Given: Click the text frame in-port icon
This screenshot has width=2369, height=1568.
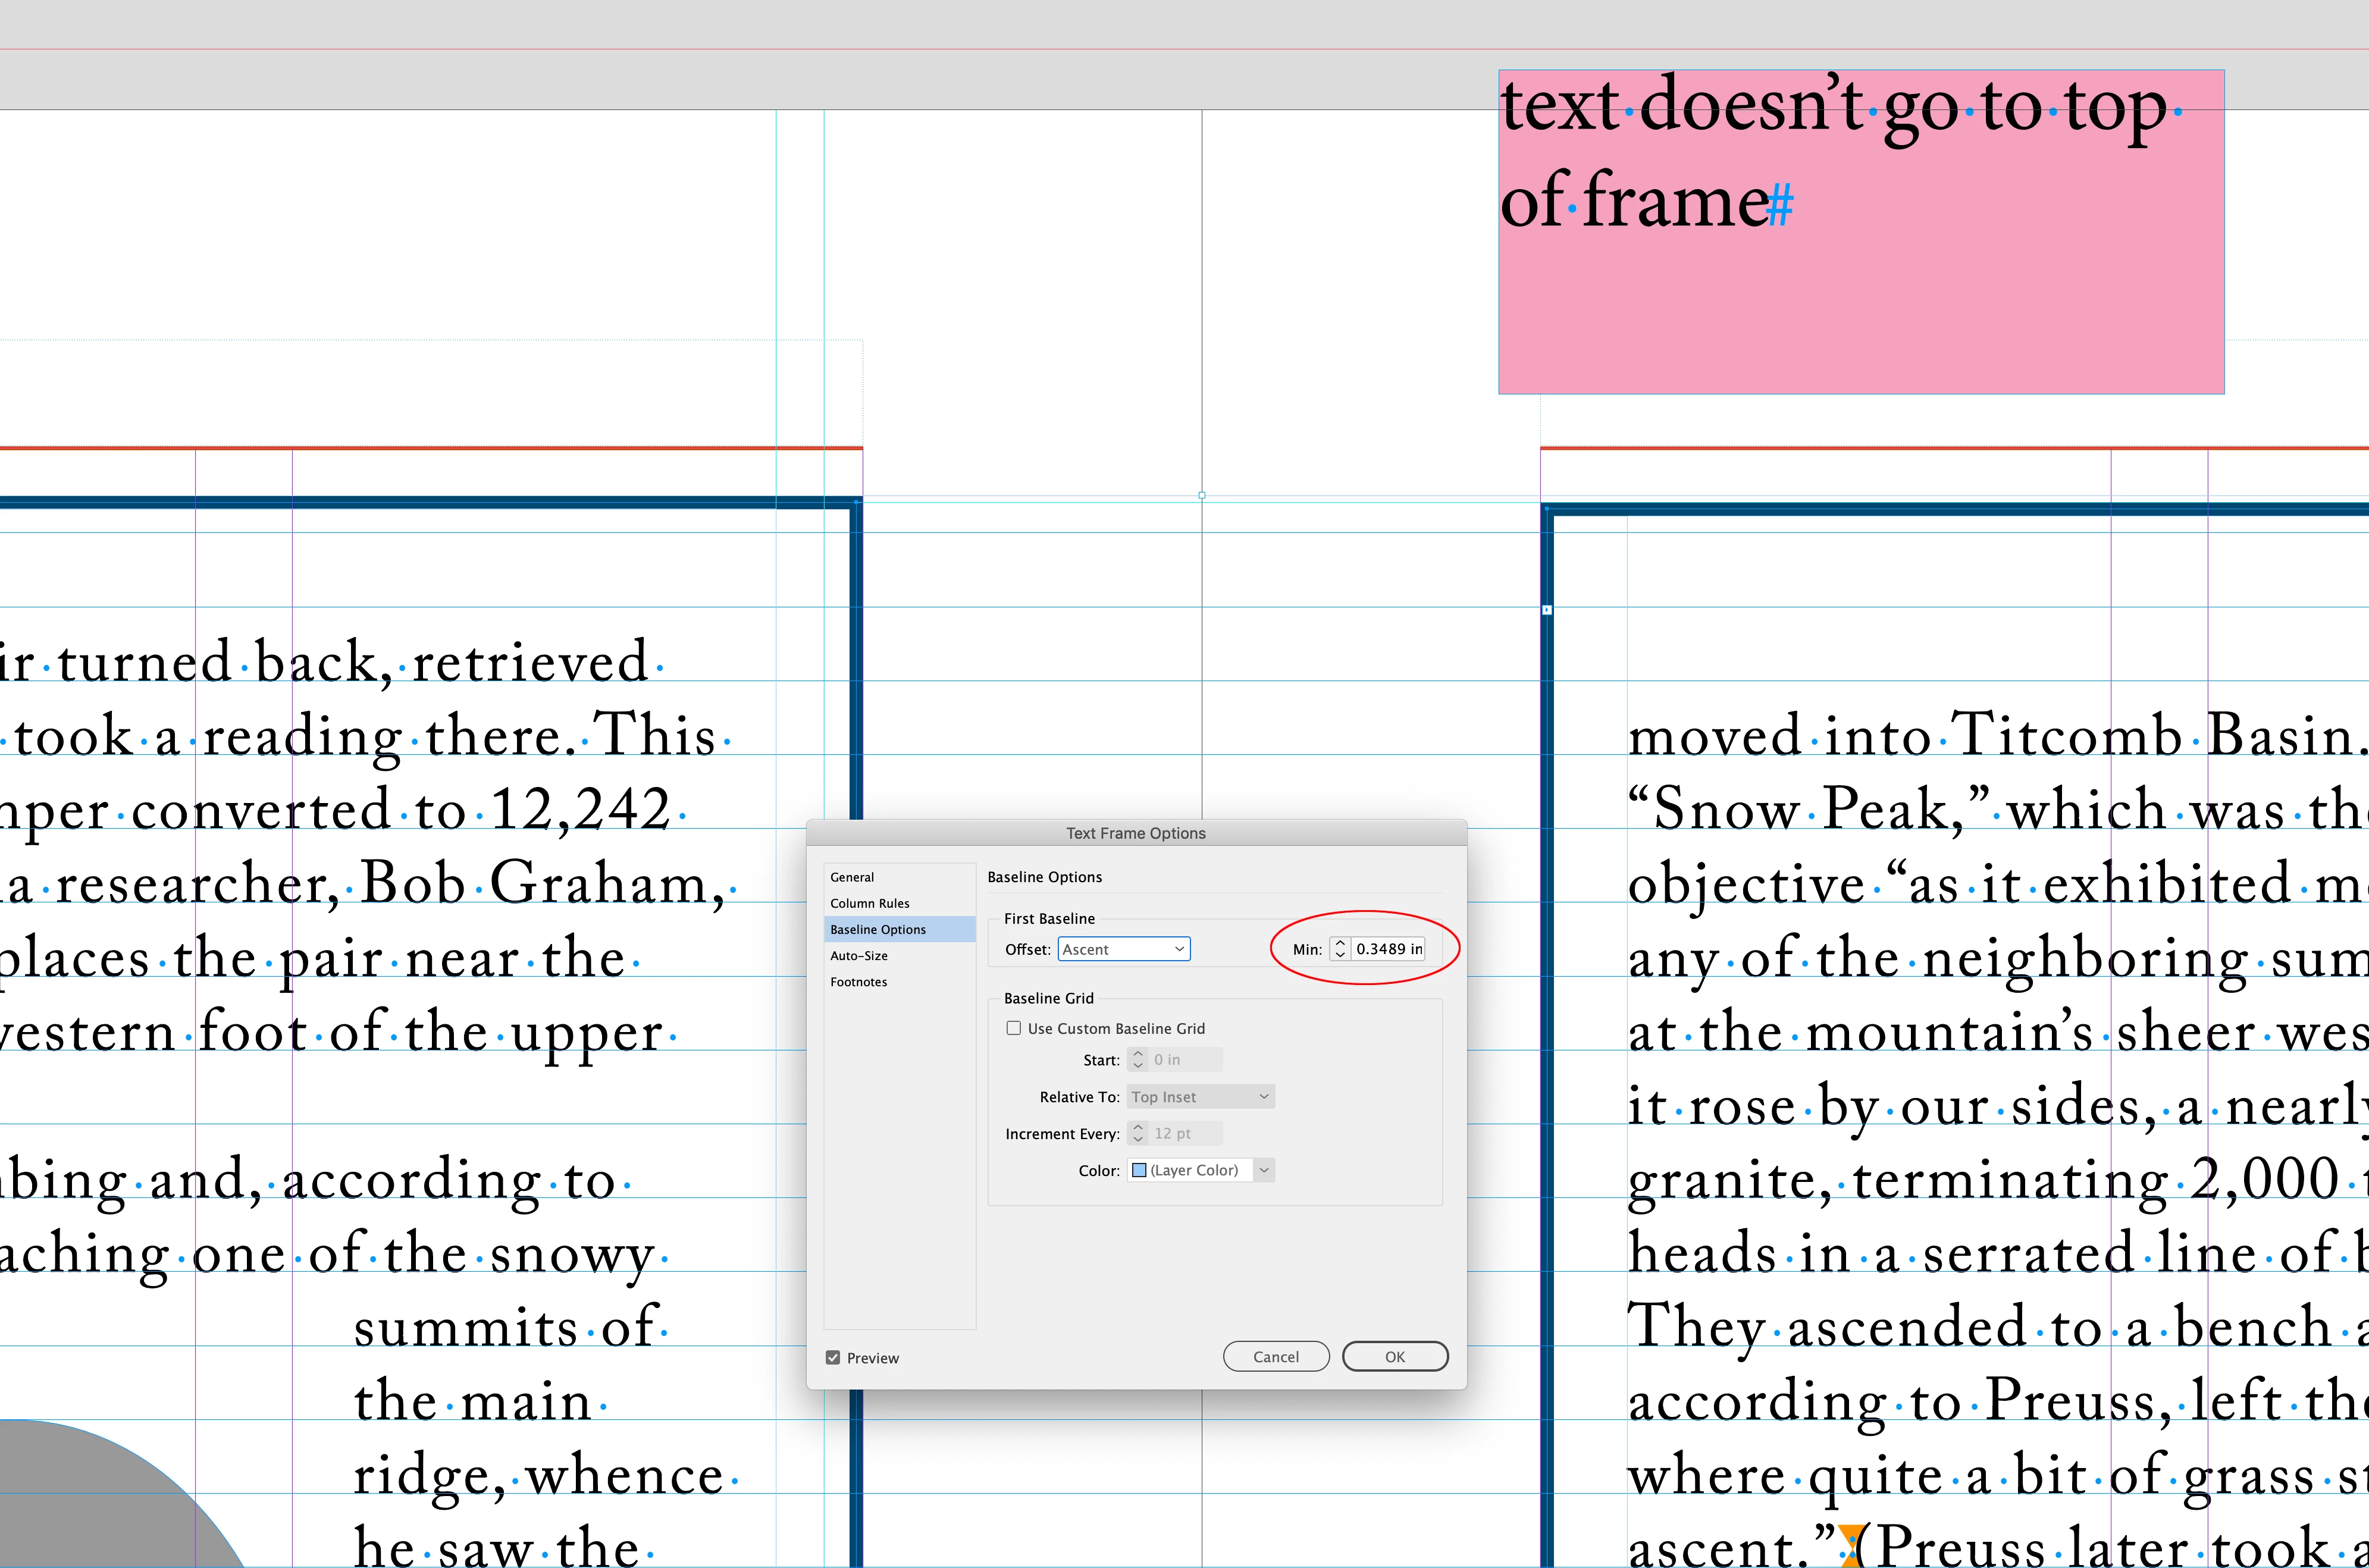Looking at the screenshot, I should (x=1547, y=610).
